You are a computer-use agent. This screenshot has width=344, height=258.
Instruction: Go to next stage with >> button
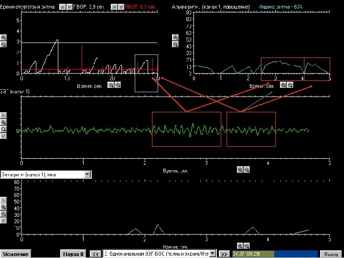coord(224,254)
